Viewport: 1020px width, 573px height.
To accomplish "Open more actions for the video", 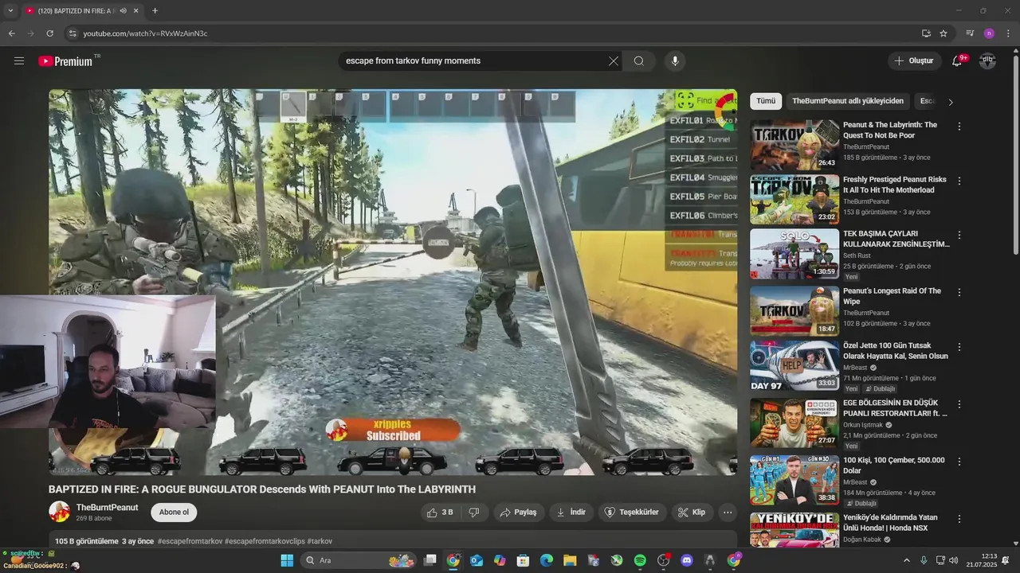I will (728, 513).
